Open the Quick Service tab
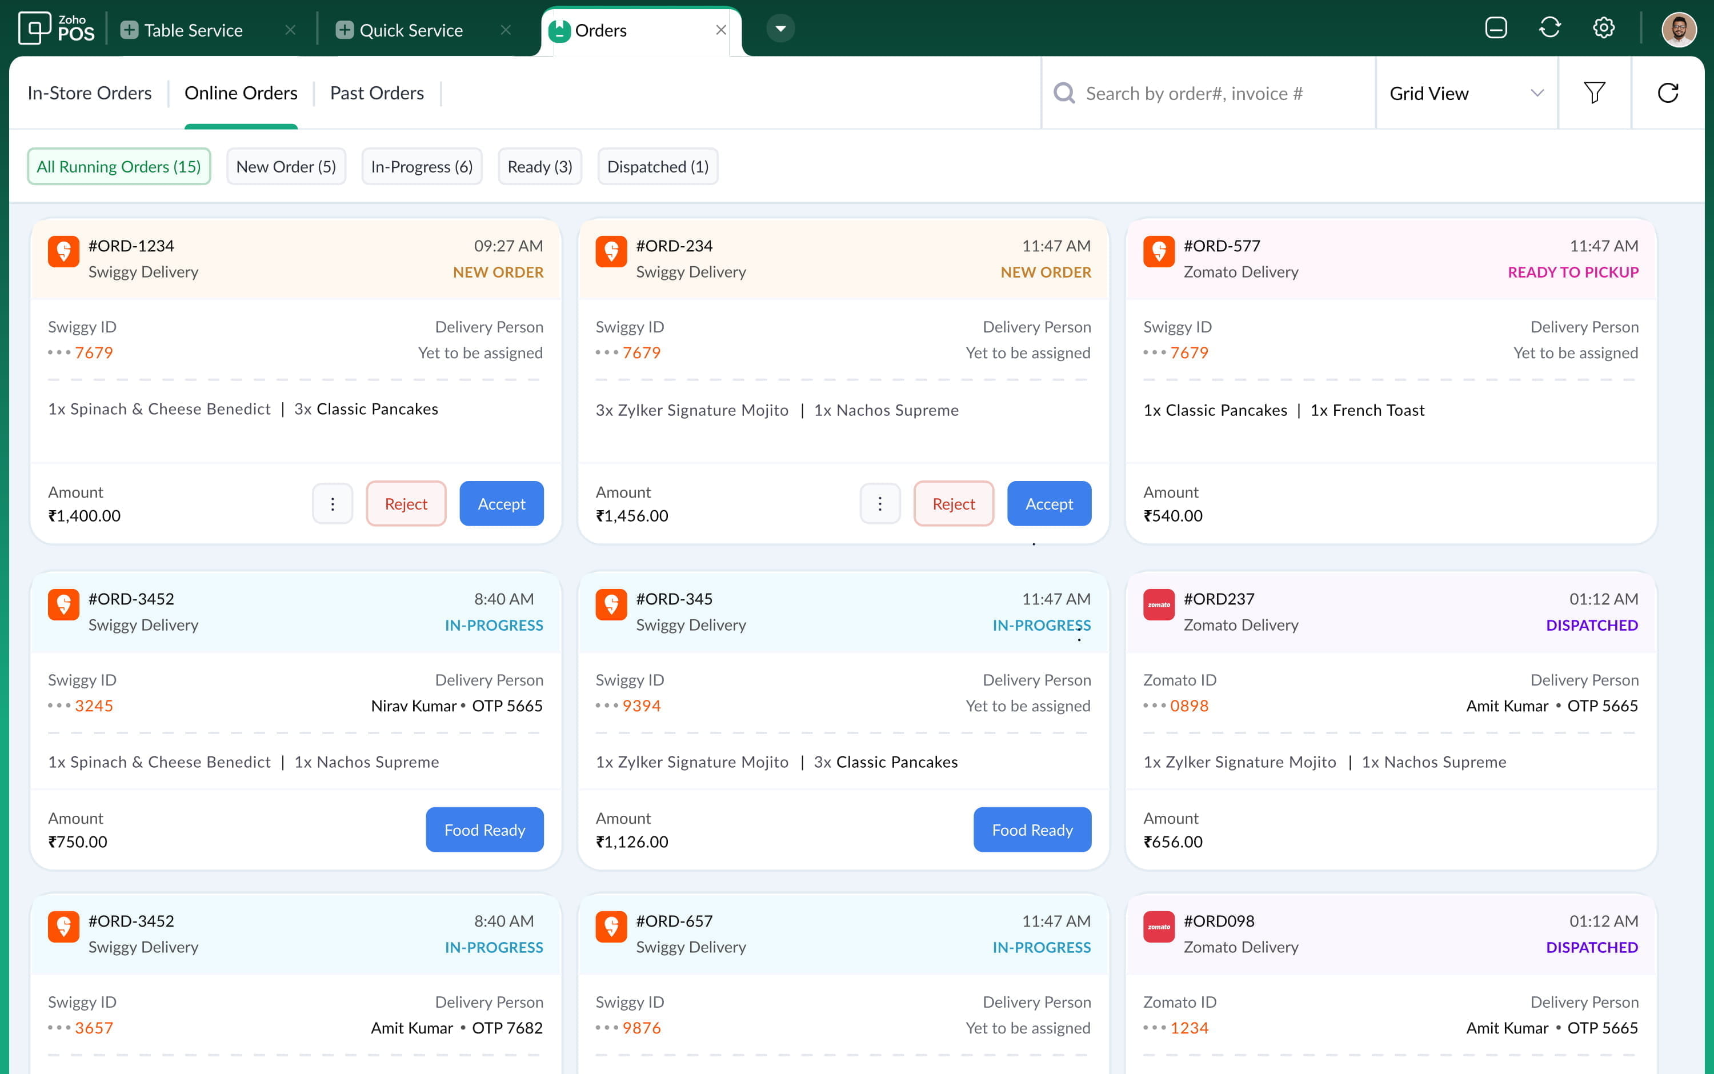Screen dimensions: 1714x1074 tap(399, 30)
